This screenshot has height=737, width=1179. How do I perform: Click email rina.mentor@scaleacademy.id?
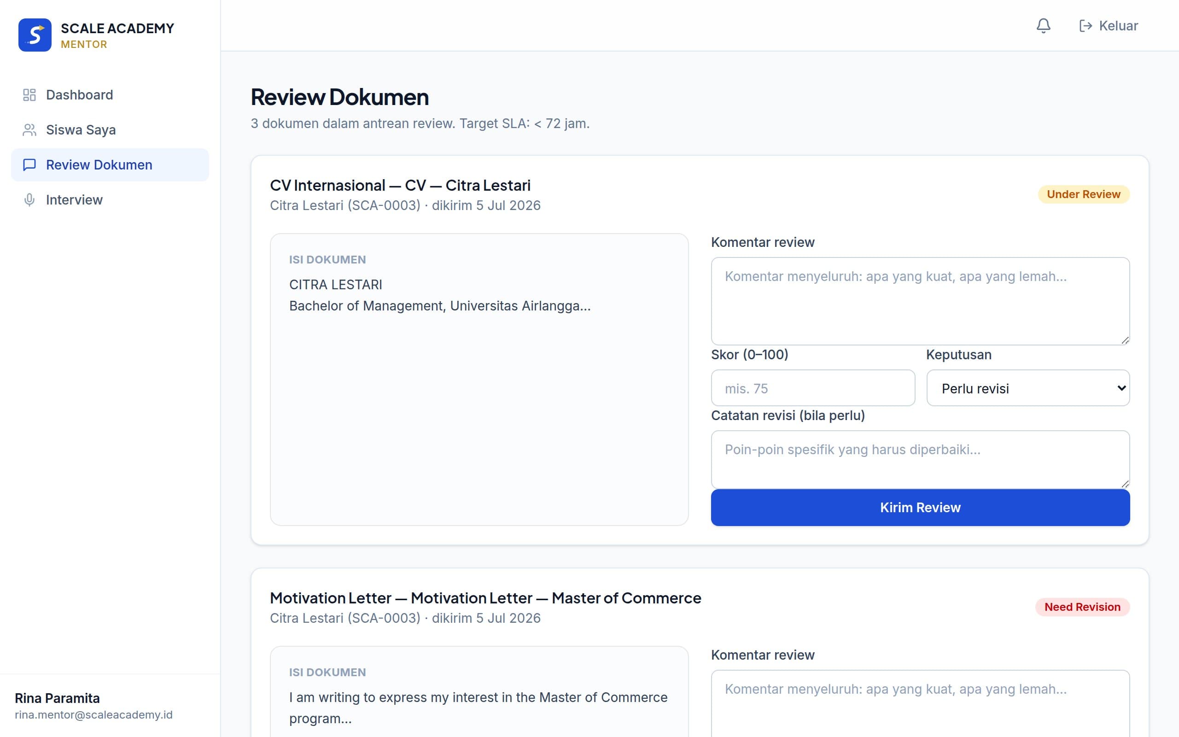click(x=93, y=714)
